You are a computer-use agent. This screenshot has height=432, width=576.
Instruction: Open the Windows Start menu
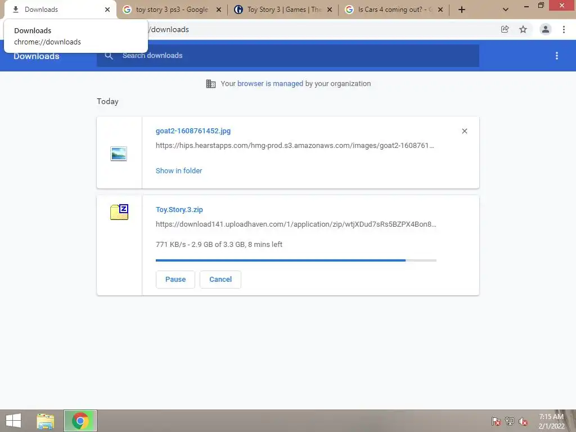tap(13, 421)
